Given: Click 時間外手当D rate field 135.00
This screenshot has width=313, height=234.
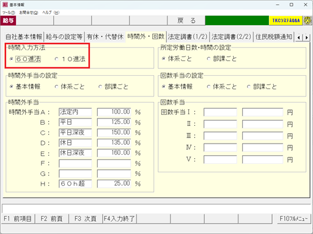Looking at the screenshot, I should pyautogui.click(x=114, y=143).
